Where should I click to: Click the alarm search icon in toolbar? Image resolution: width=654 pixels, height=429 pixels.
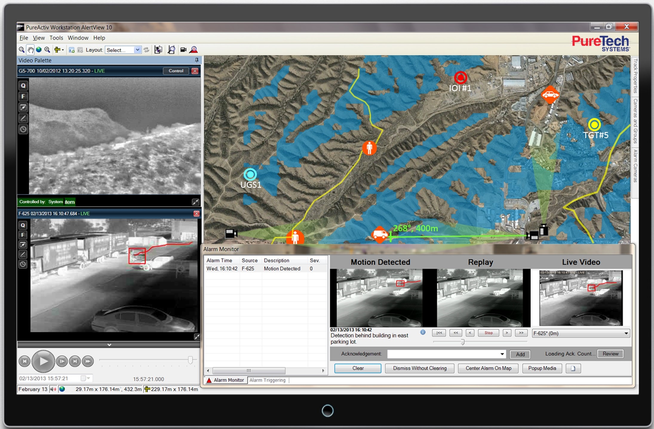194,50
